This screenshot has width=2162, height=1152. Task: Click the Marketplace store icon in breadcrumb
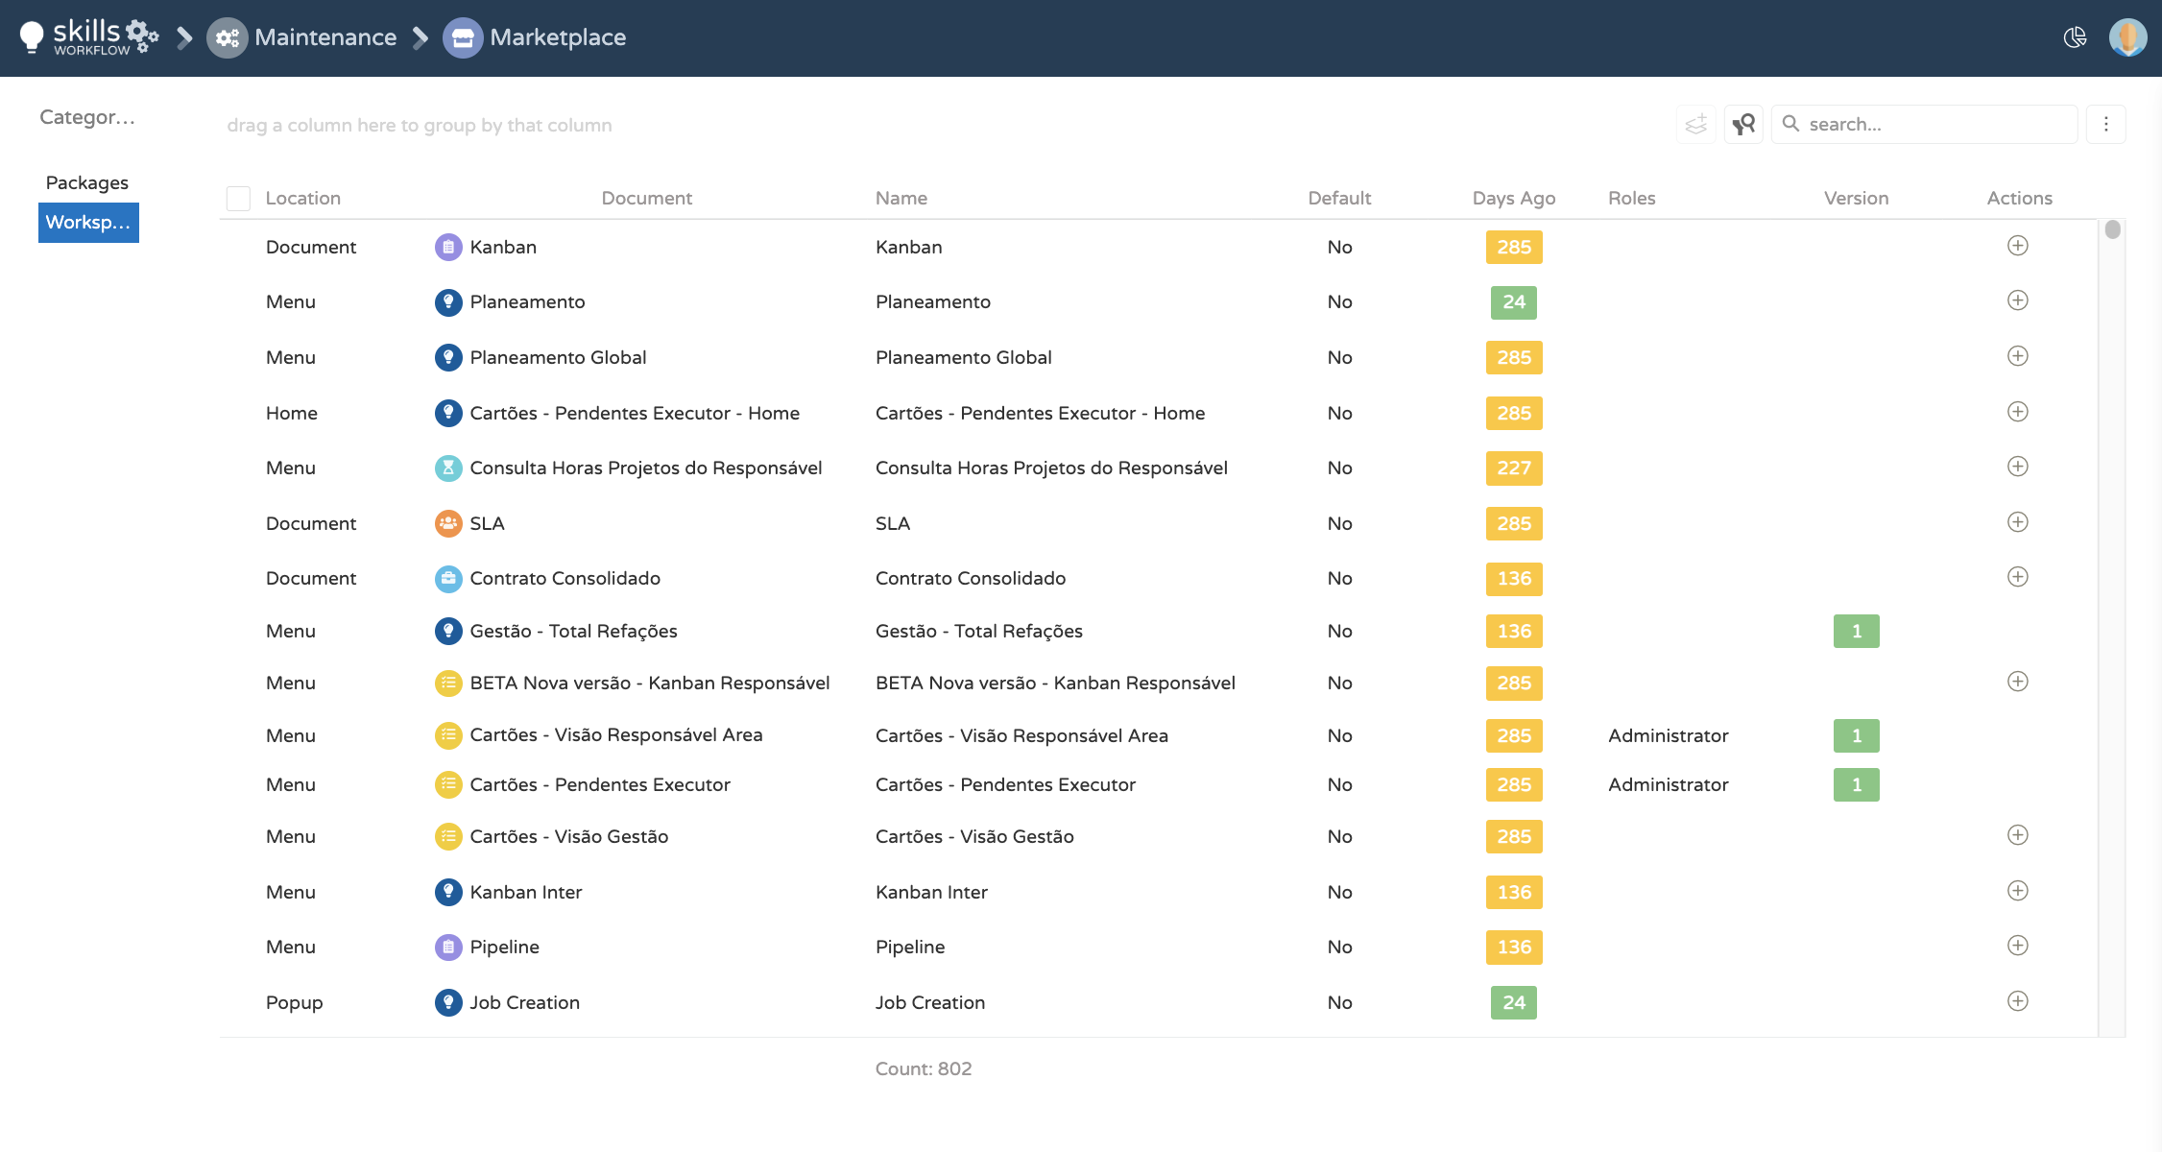point(463,37)
